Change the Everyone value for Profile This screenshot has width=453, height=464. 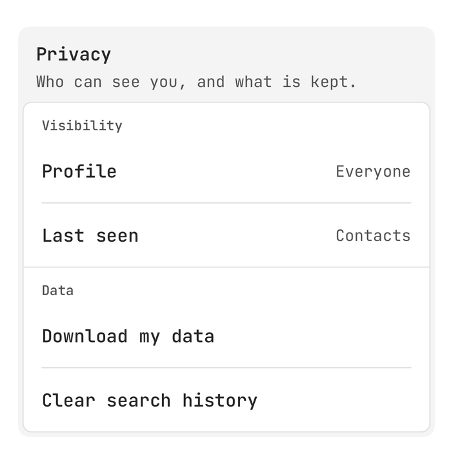click(x=373, y=171)
